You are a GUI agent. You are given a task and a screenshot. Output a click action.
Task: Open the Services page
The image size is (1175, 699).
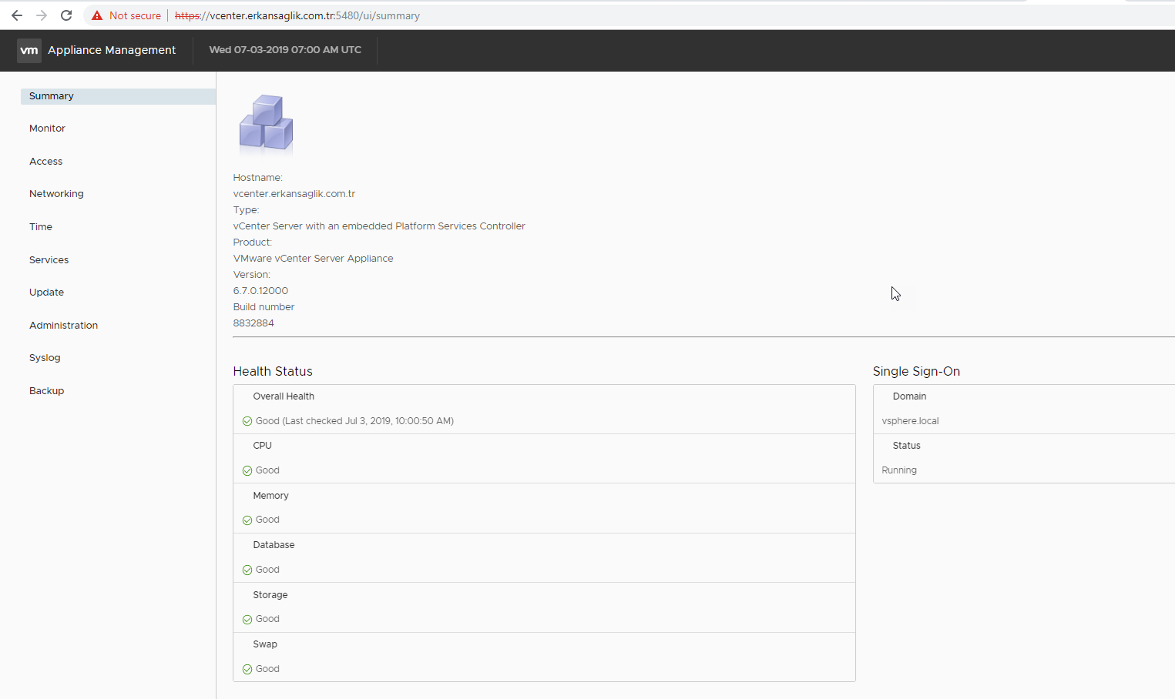tap(49, 260)
